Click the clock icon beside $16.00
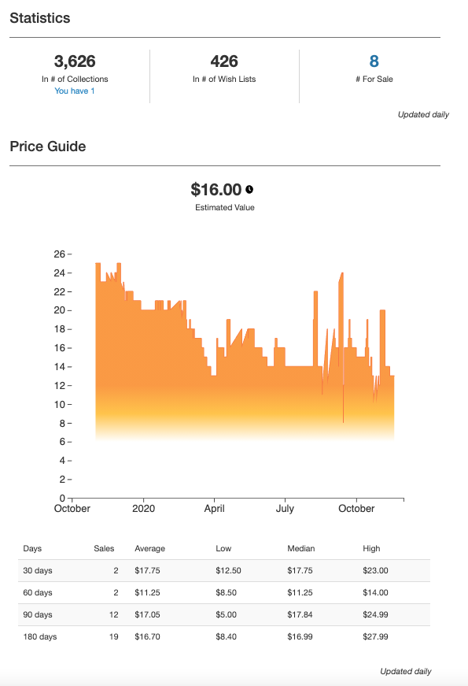468x686 pixels. [x=249, y=190]
